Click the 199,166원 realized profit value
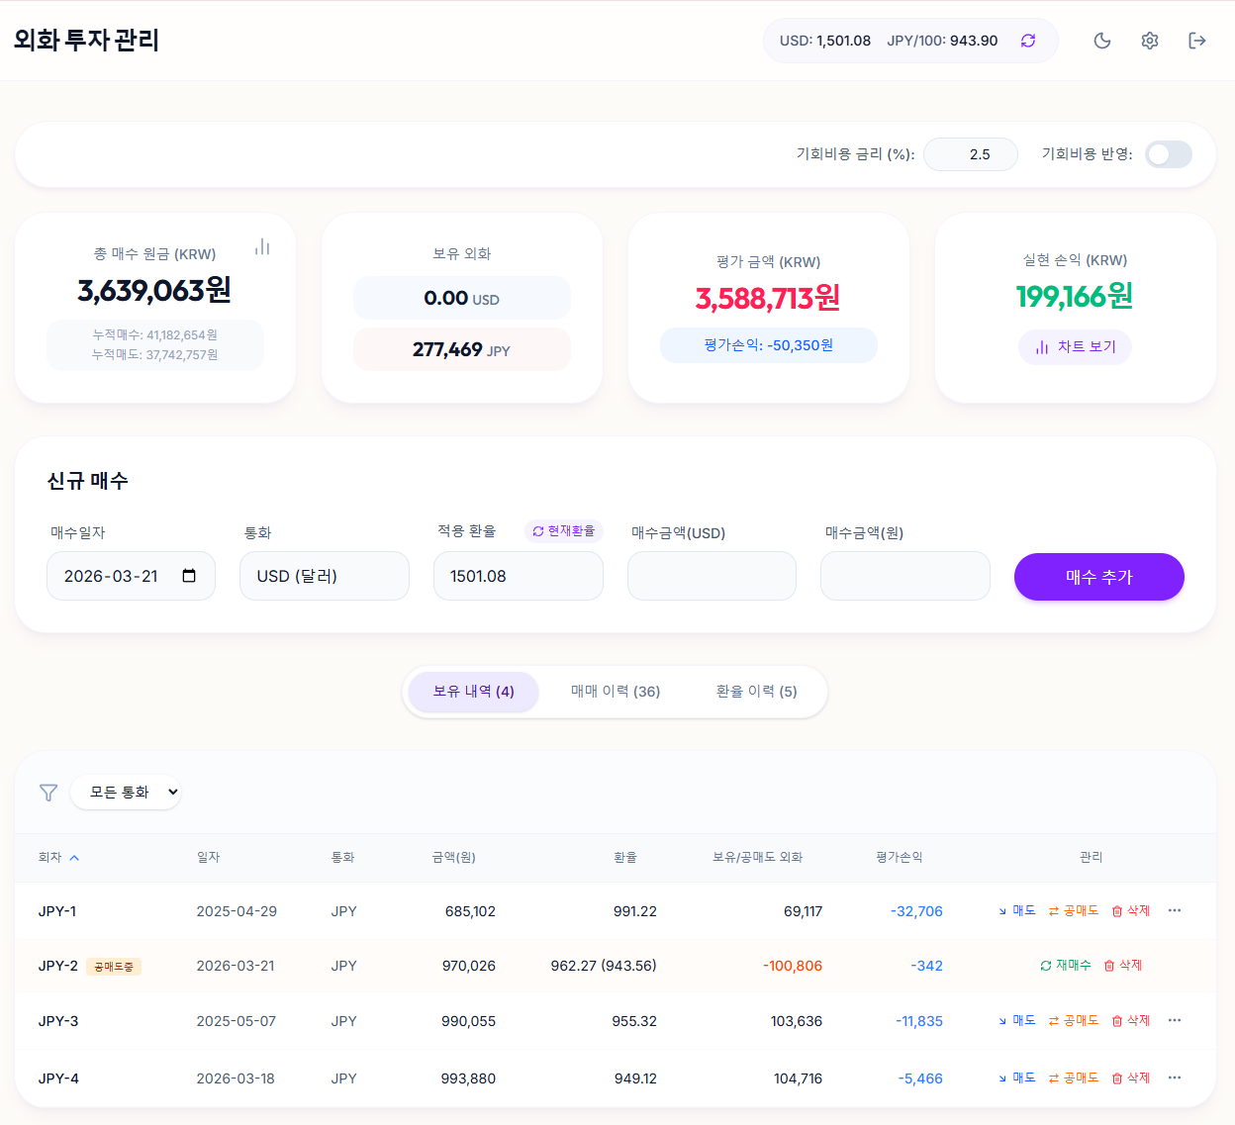The width and height of the screenshot is (1235, 1125). click(1075, 296)
